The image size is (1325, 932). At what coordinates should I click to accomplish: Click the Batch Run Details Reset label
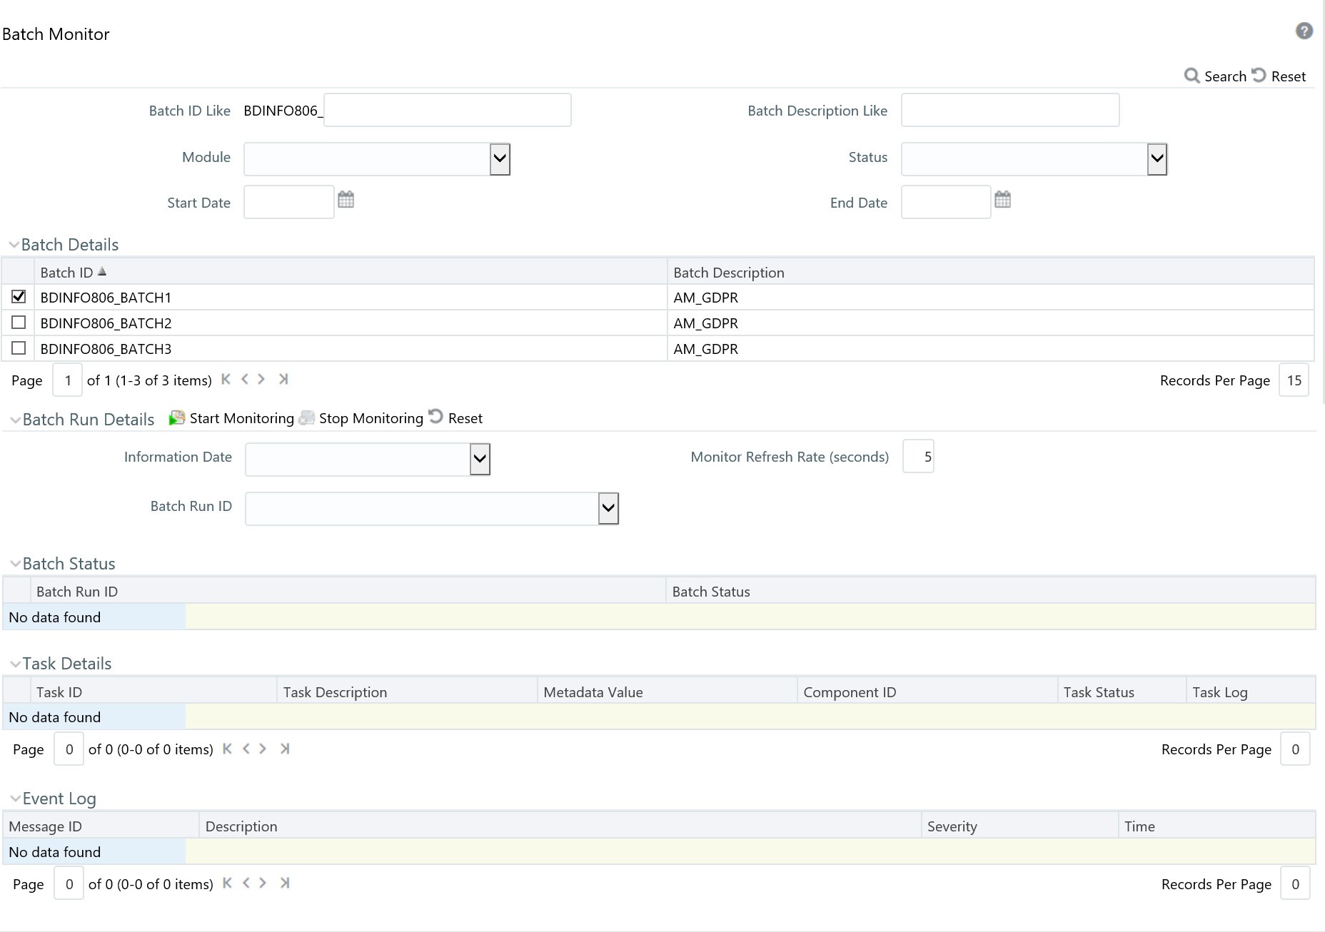click(x=465, y=418)
